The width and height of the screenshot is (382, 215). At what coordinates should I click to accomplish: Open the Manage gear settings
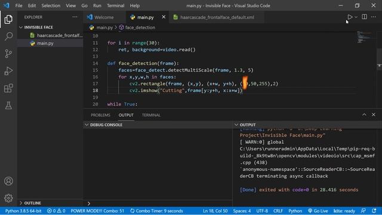coord(8,198)
